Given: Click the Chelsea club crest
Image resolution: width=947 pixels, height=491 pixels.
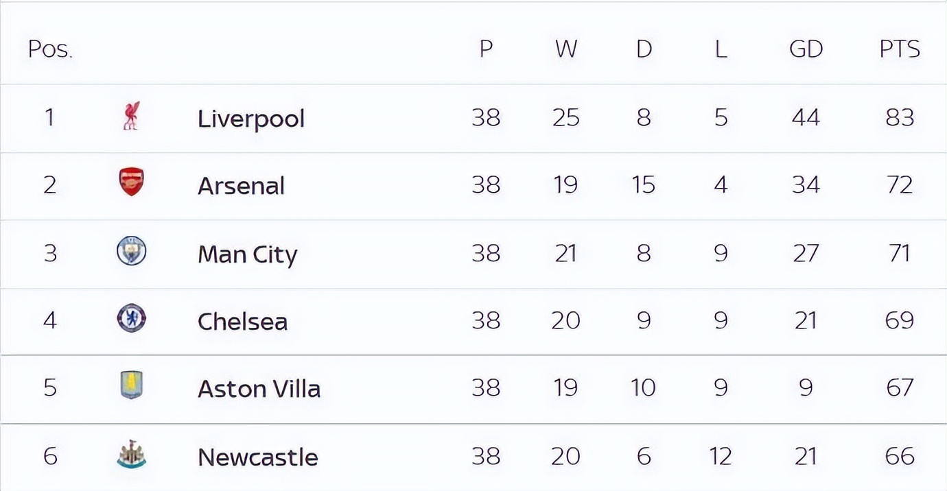Looking at the screenshot, I should [131, 319].
